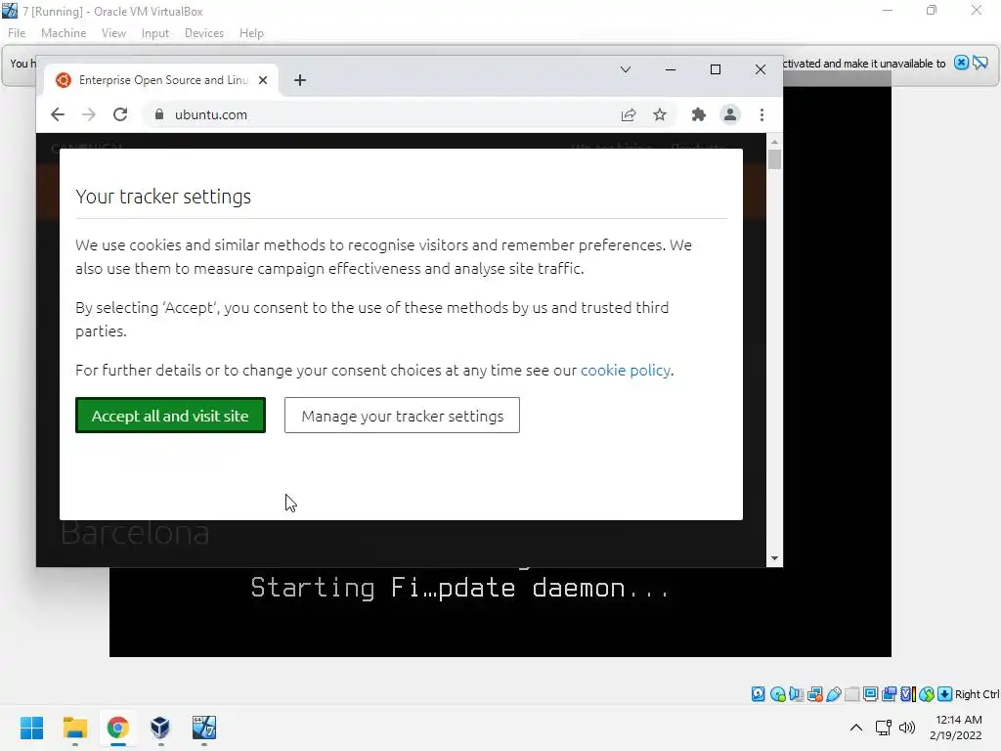Click VirtualBox shared folders status icon
The image size is (1001, 751).
pos(852,694)
